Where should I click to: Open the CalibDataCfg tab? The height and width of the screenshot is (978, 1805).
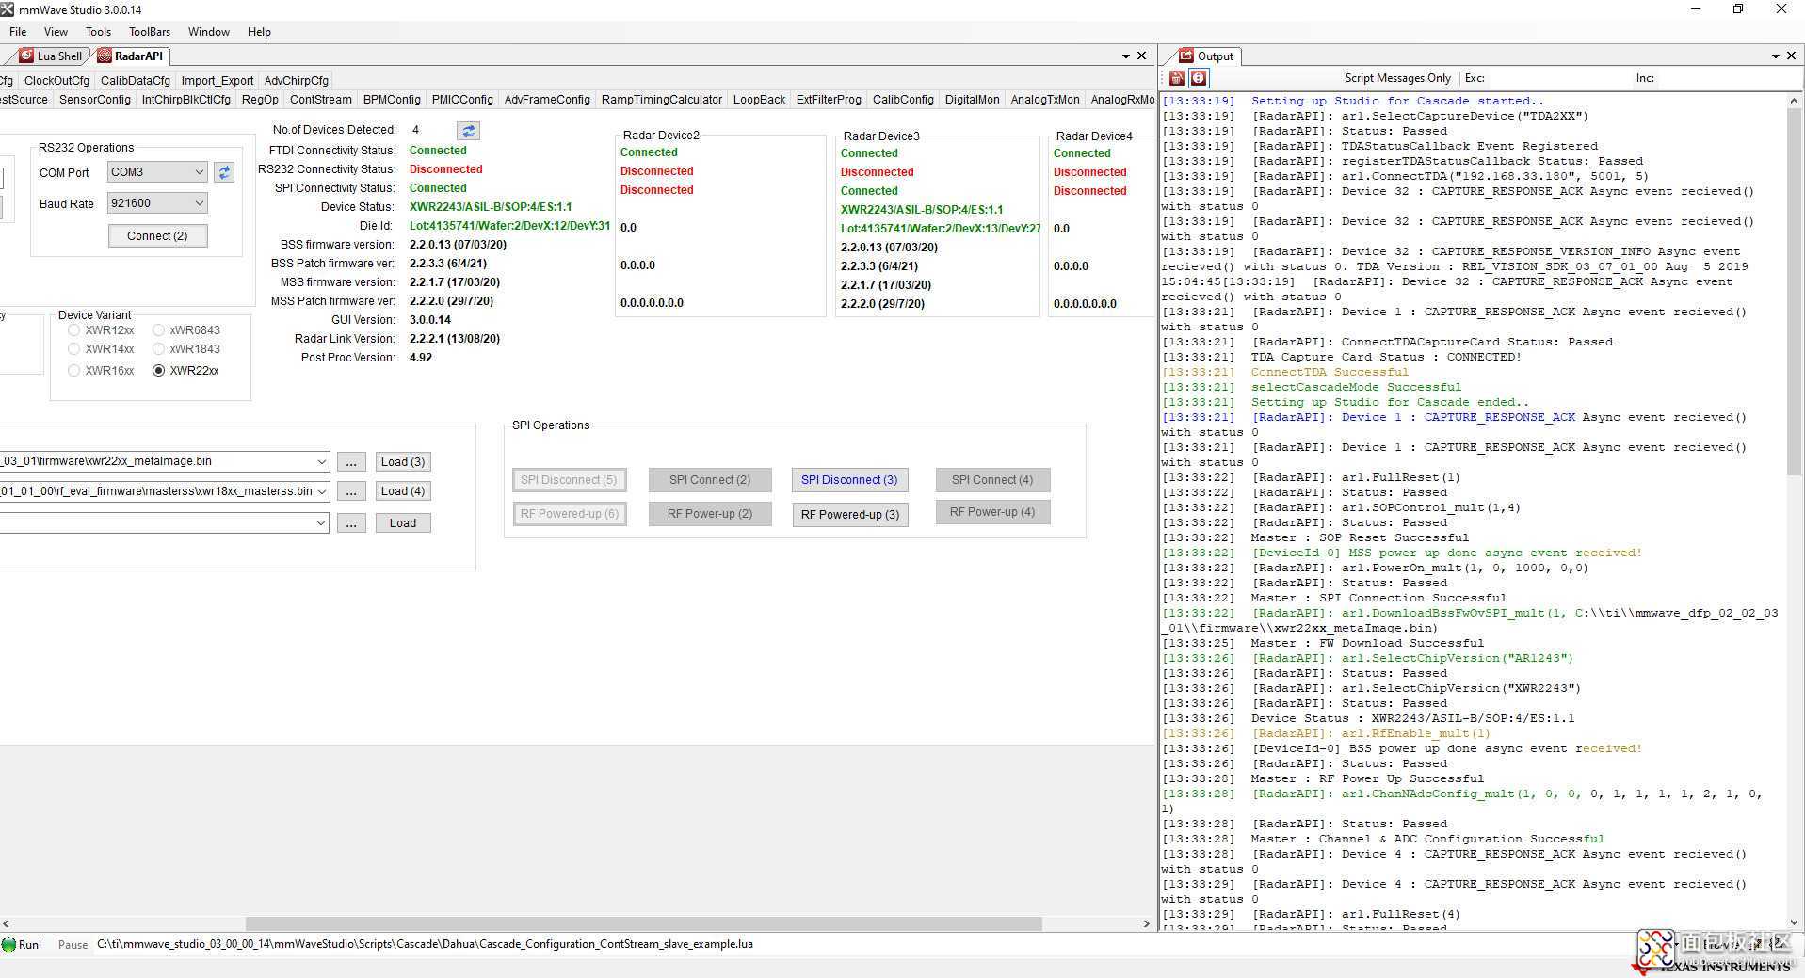[136, 81]
